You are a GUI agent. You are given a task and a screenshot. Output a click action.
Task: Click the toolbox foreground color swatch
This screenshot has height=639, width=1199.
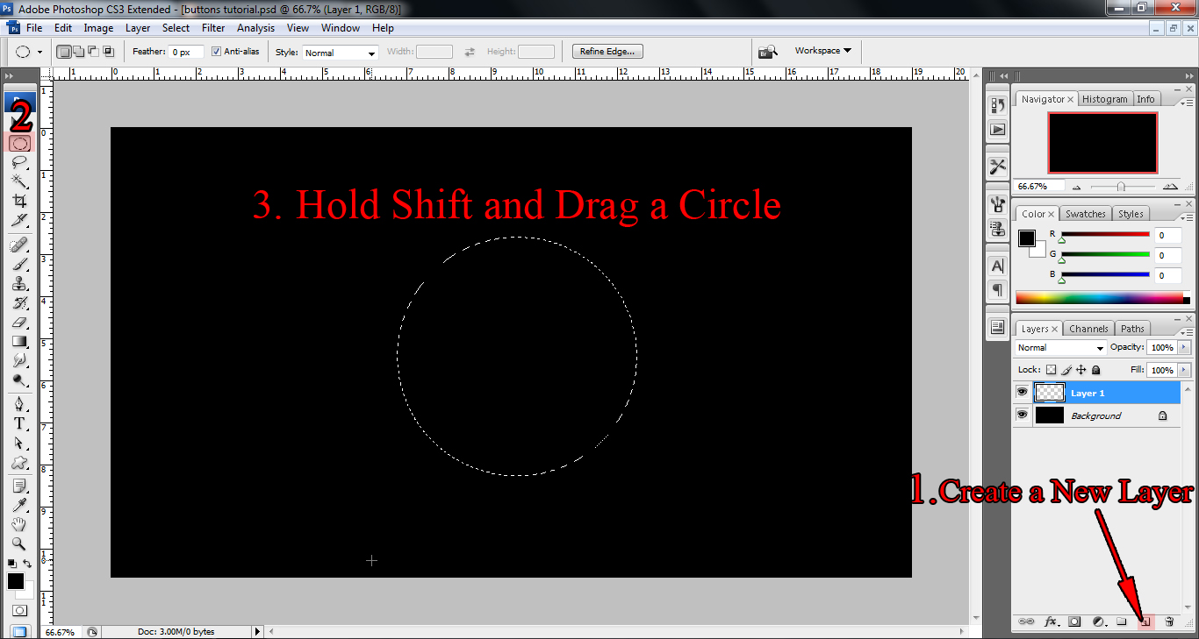(x=16, y=581)
